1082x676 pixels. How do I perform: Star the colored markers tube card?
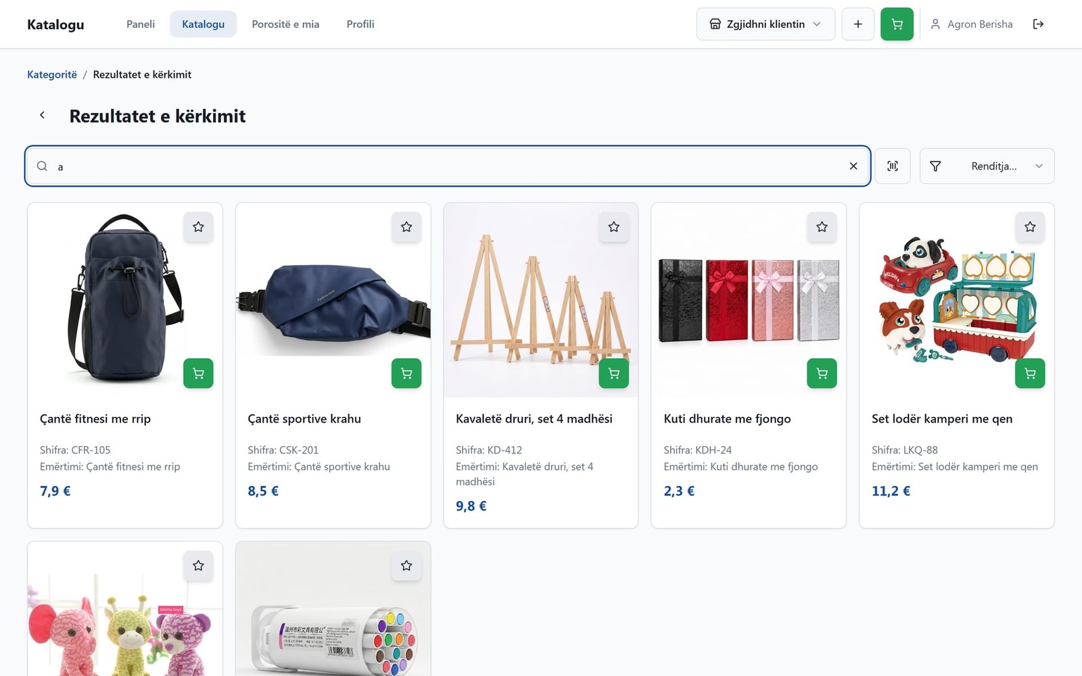pos(406,566)
